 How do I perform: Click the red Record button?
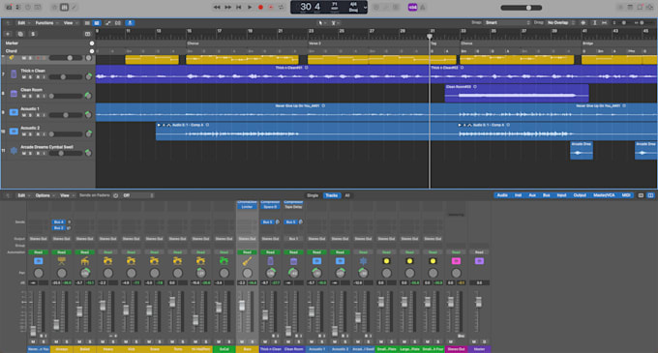click(x=260, y=7)
